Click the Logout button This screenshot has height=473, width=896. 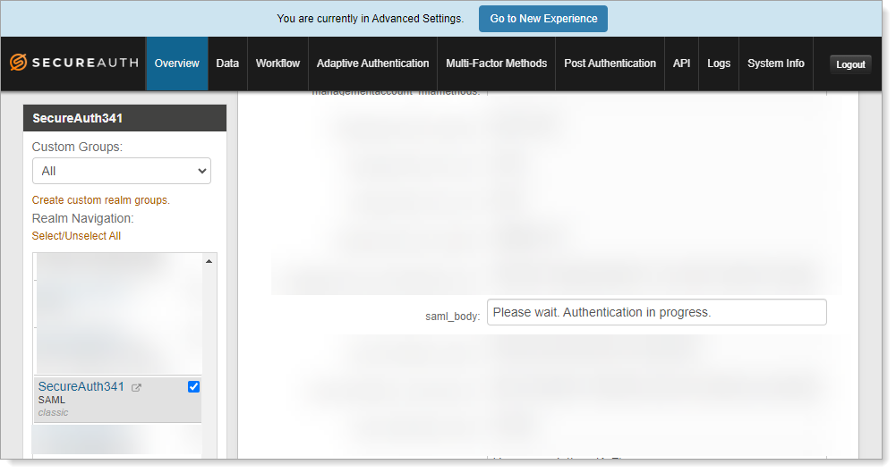[x=850, y=64]
